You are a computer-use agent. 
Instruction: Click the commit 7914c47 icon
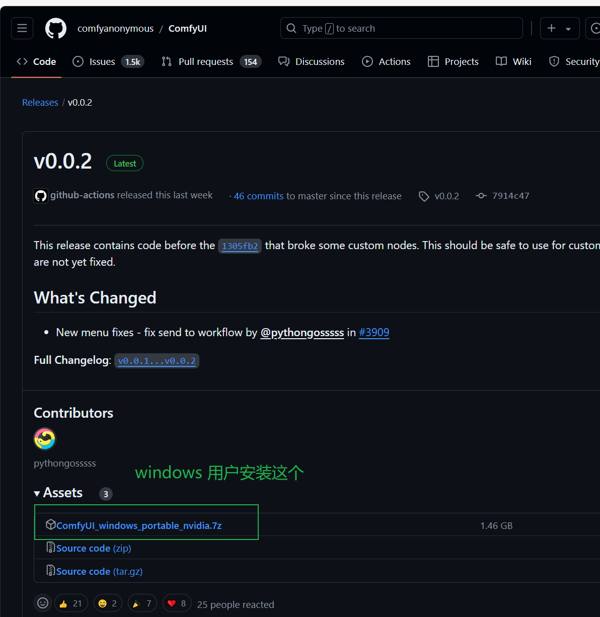coord(481,196)
